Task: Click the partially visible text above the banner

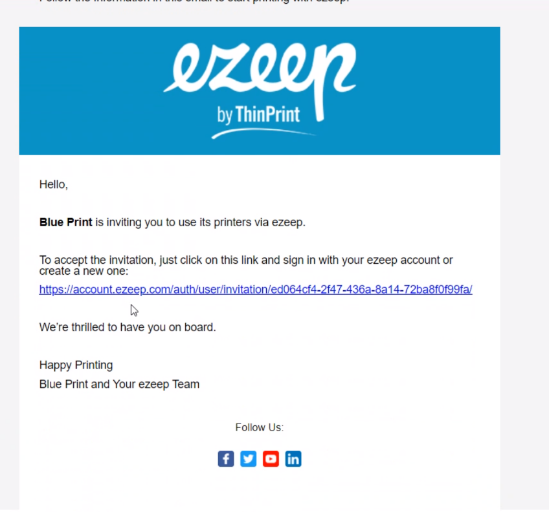Action: [x=194, y=1]
